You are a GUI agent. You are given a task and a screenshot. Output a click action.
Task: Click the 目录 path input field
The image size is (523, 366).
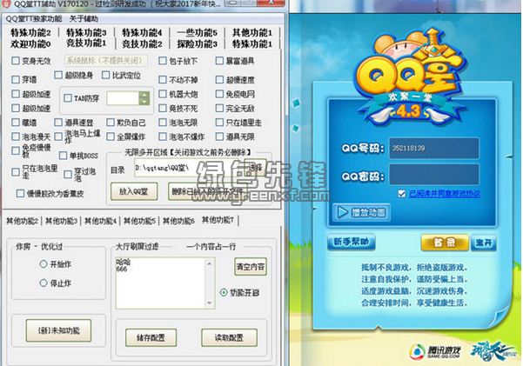[189, 168]
